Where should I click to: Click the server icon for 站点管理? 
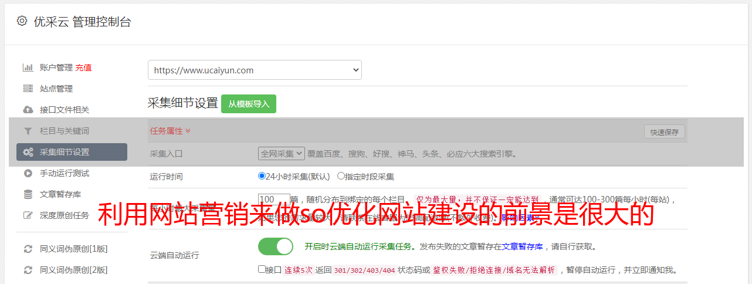(x=28, y=89)
